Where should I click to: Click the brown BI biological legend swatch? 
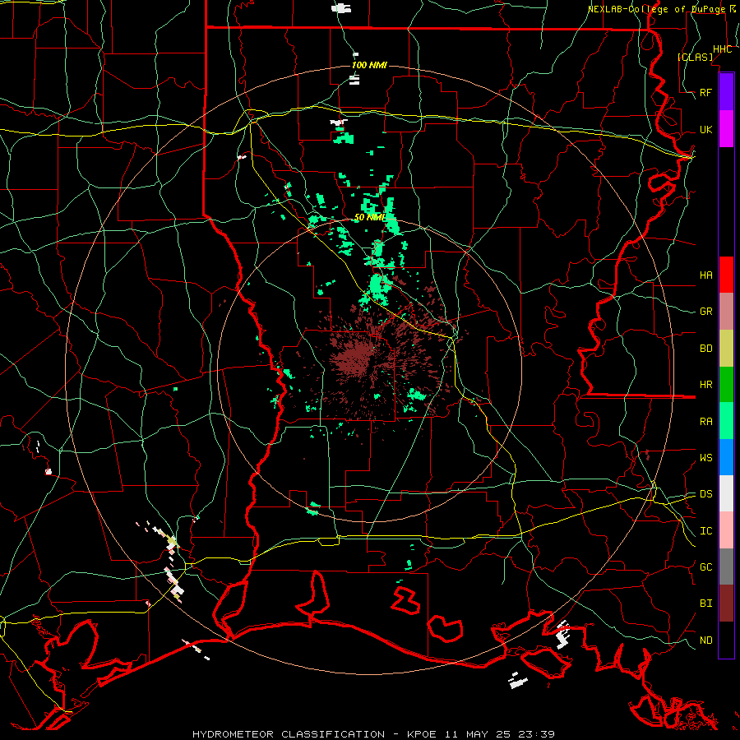pos(726,604)
